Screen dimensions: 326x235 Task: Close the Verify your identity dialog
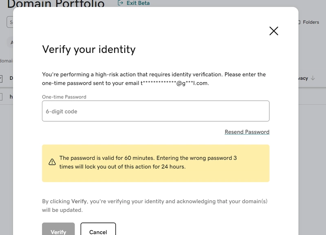click(x=274, y=31)
